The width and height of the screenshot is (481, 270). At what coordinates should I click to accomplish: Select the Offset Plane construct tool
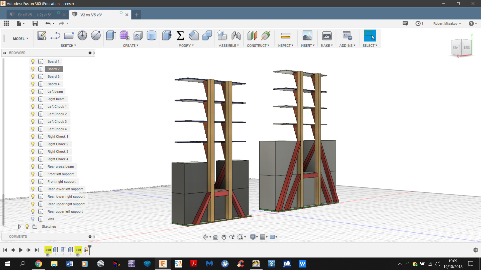[252, 35]
